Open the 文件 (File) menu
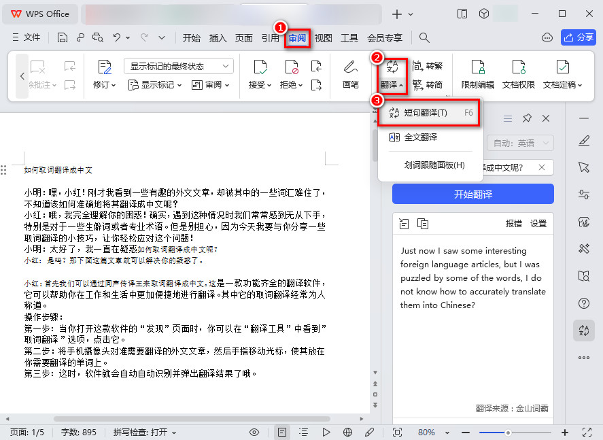603x440 pixels. click(x=32, y=37)
